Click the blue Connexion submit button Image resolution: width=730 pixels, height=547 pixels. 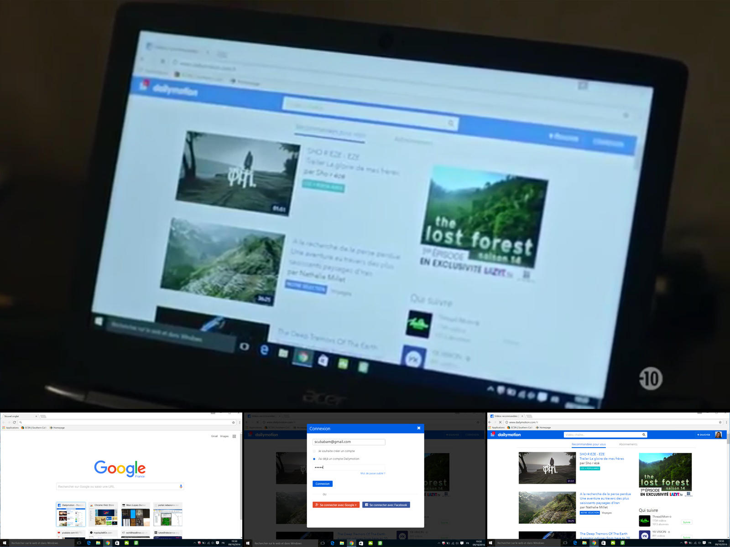(x=323, y=484)
